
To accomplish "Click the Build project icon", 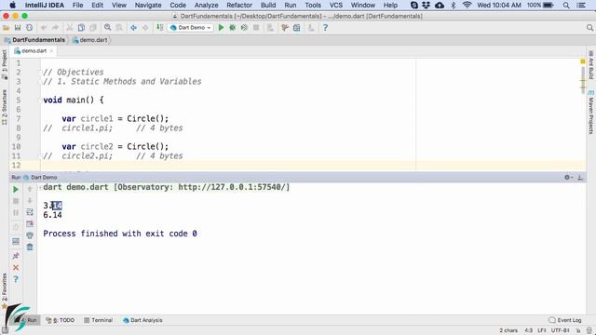I will click(159, 28).
